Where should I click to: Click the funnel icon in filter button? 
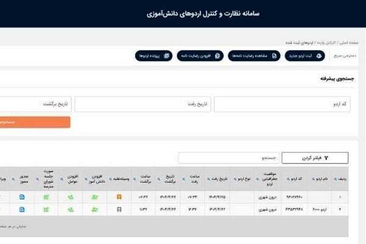tap(326, 158)
